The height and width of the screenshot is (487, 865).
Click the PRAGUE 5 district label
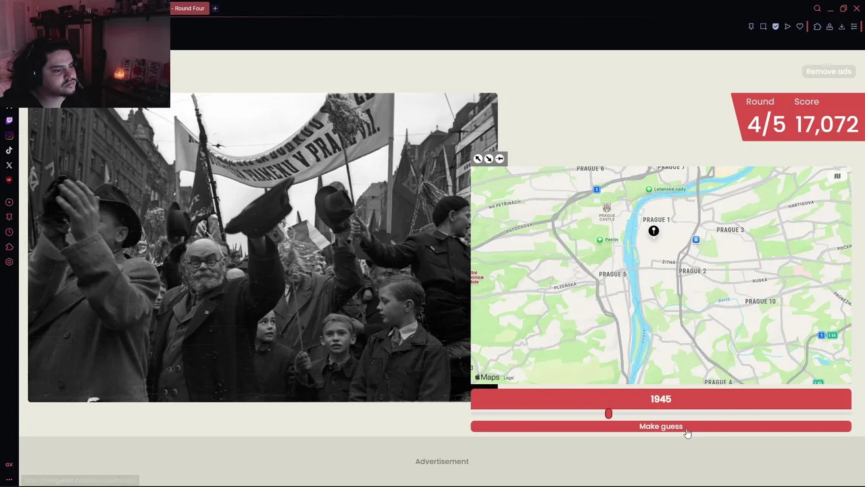pyautogui.click(x=613, y=275)
